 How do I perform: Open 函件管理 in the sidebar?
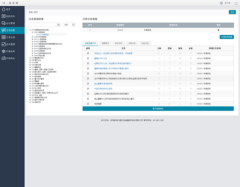12,44
